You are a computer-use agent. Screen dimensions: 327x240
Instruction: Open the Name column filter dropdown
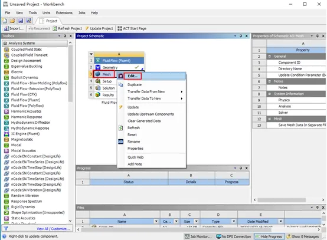click(156, 221)
